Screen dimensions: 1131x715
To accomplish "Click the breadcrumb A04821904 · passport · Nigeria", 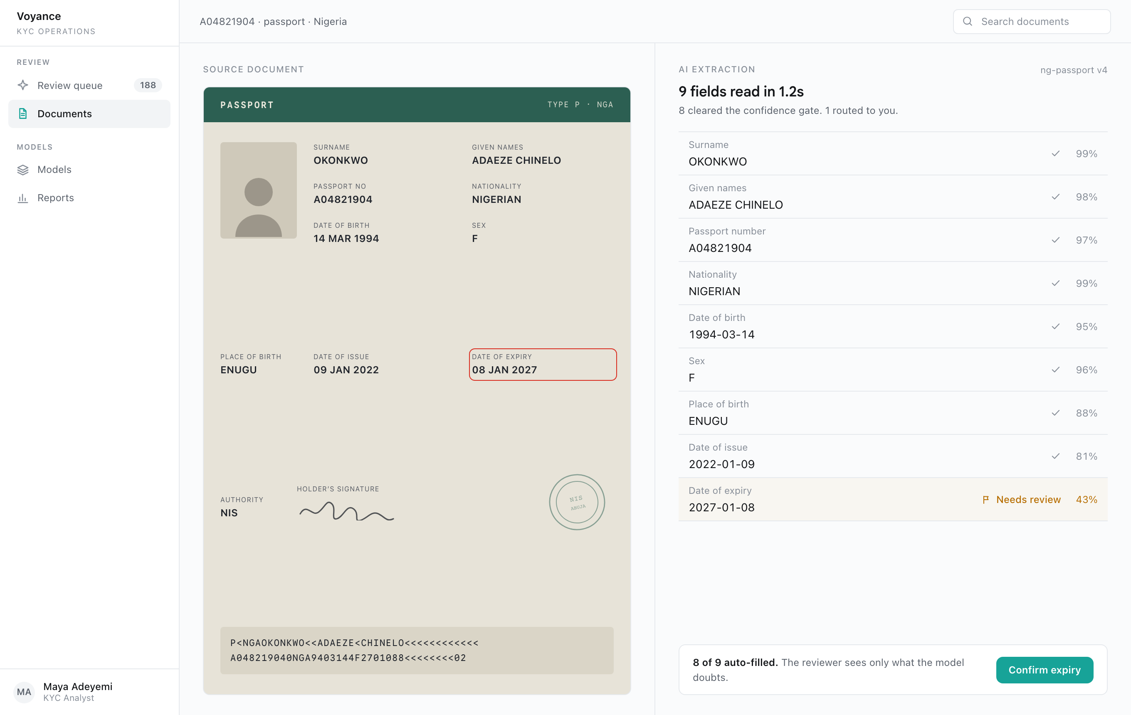I will click(x=273, y=22).
